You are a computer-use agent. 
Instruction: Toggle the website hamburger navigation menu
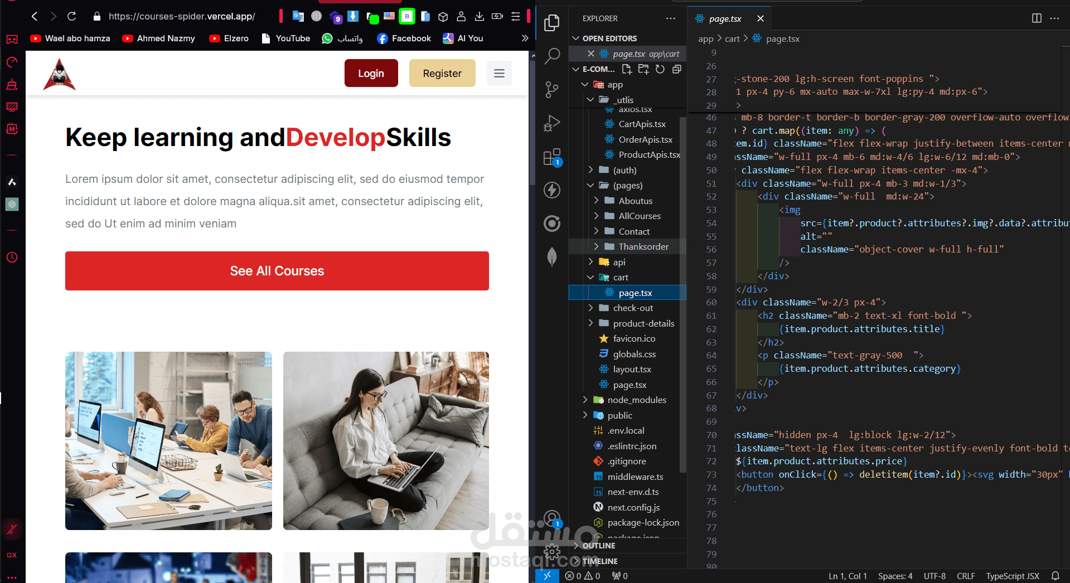pos(499,73)
